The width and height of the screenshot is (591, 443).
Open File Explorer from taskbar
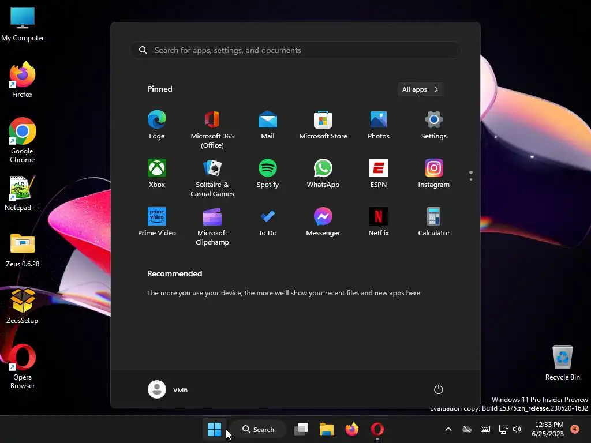327,429
